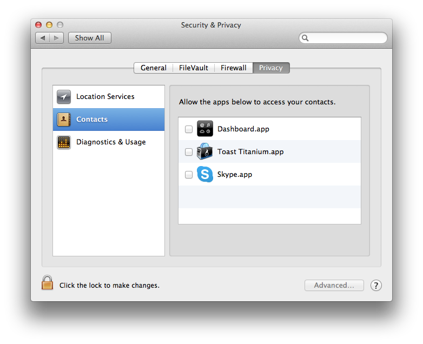423x344 pixels.
Task: Click the padlock to unlock changes
Action: [x=48, y=283]
